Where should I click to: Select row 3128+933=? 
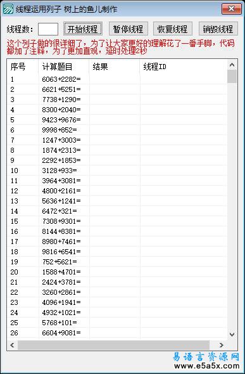tap(117, 171)
